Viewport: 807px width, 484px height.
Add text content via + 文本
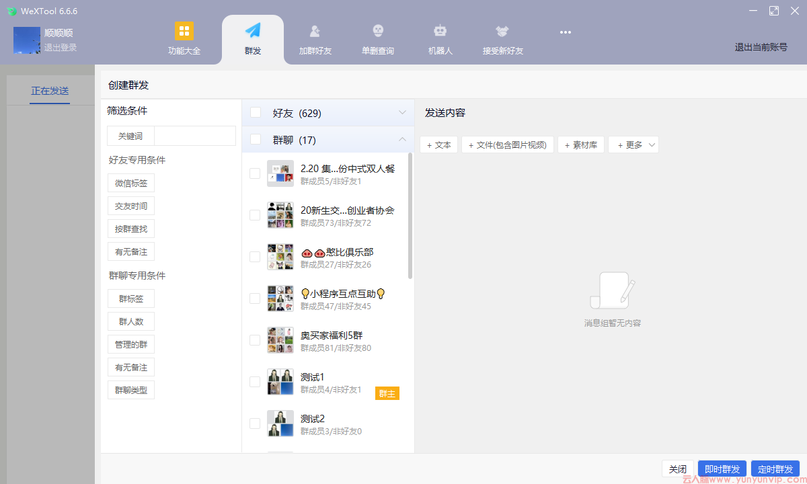click(x=438, y=144)
